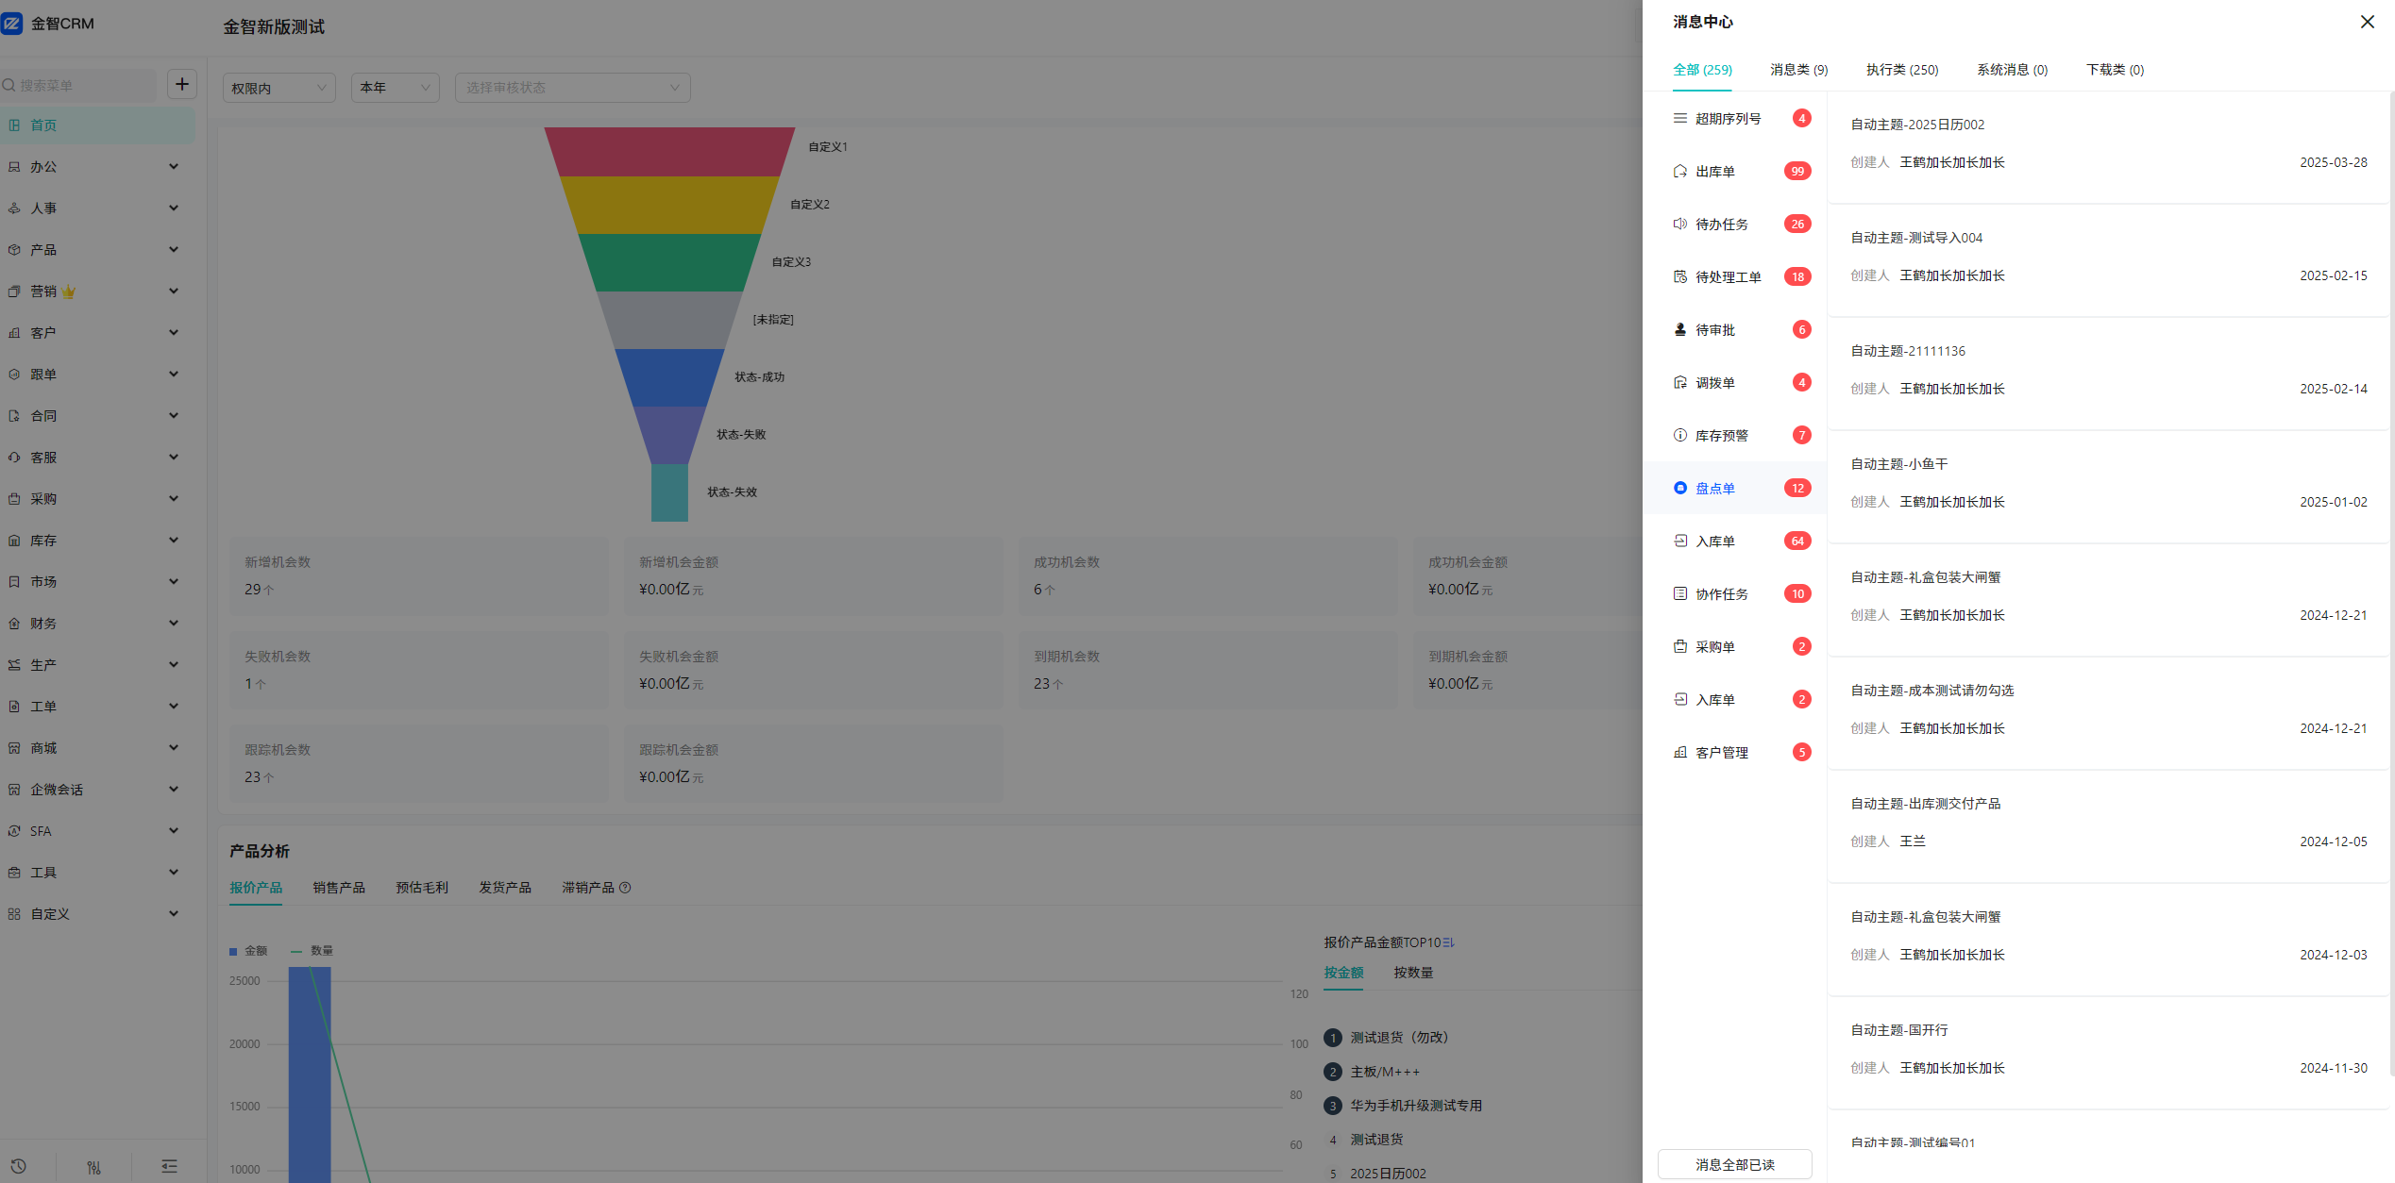Click the 协作任务 icon

tap(1679, 593)
